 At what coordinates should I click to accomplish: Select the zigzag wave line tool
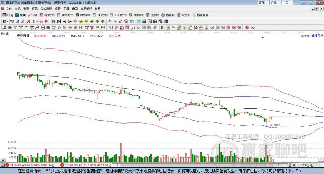coord(138,27)
